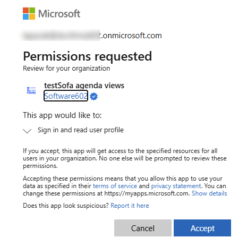Open the terms of service link
The height and width of the screenshot is (246, 247).
[x=115, y=186]
